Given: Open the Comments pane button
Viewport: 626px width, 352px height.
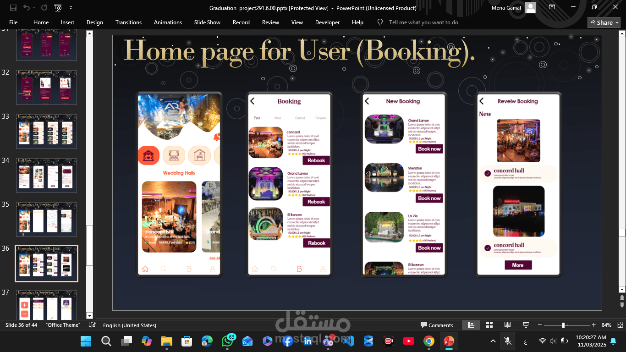Looking at the screenshot, I should tap(437, 325).
